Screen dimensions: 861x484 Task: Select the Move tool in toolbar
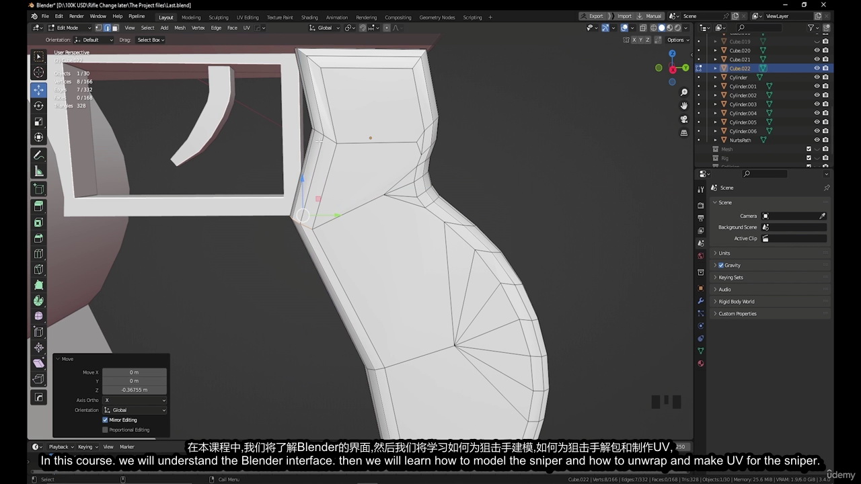coord(38,89)
